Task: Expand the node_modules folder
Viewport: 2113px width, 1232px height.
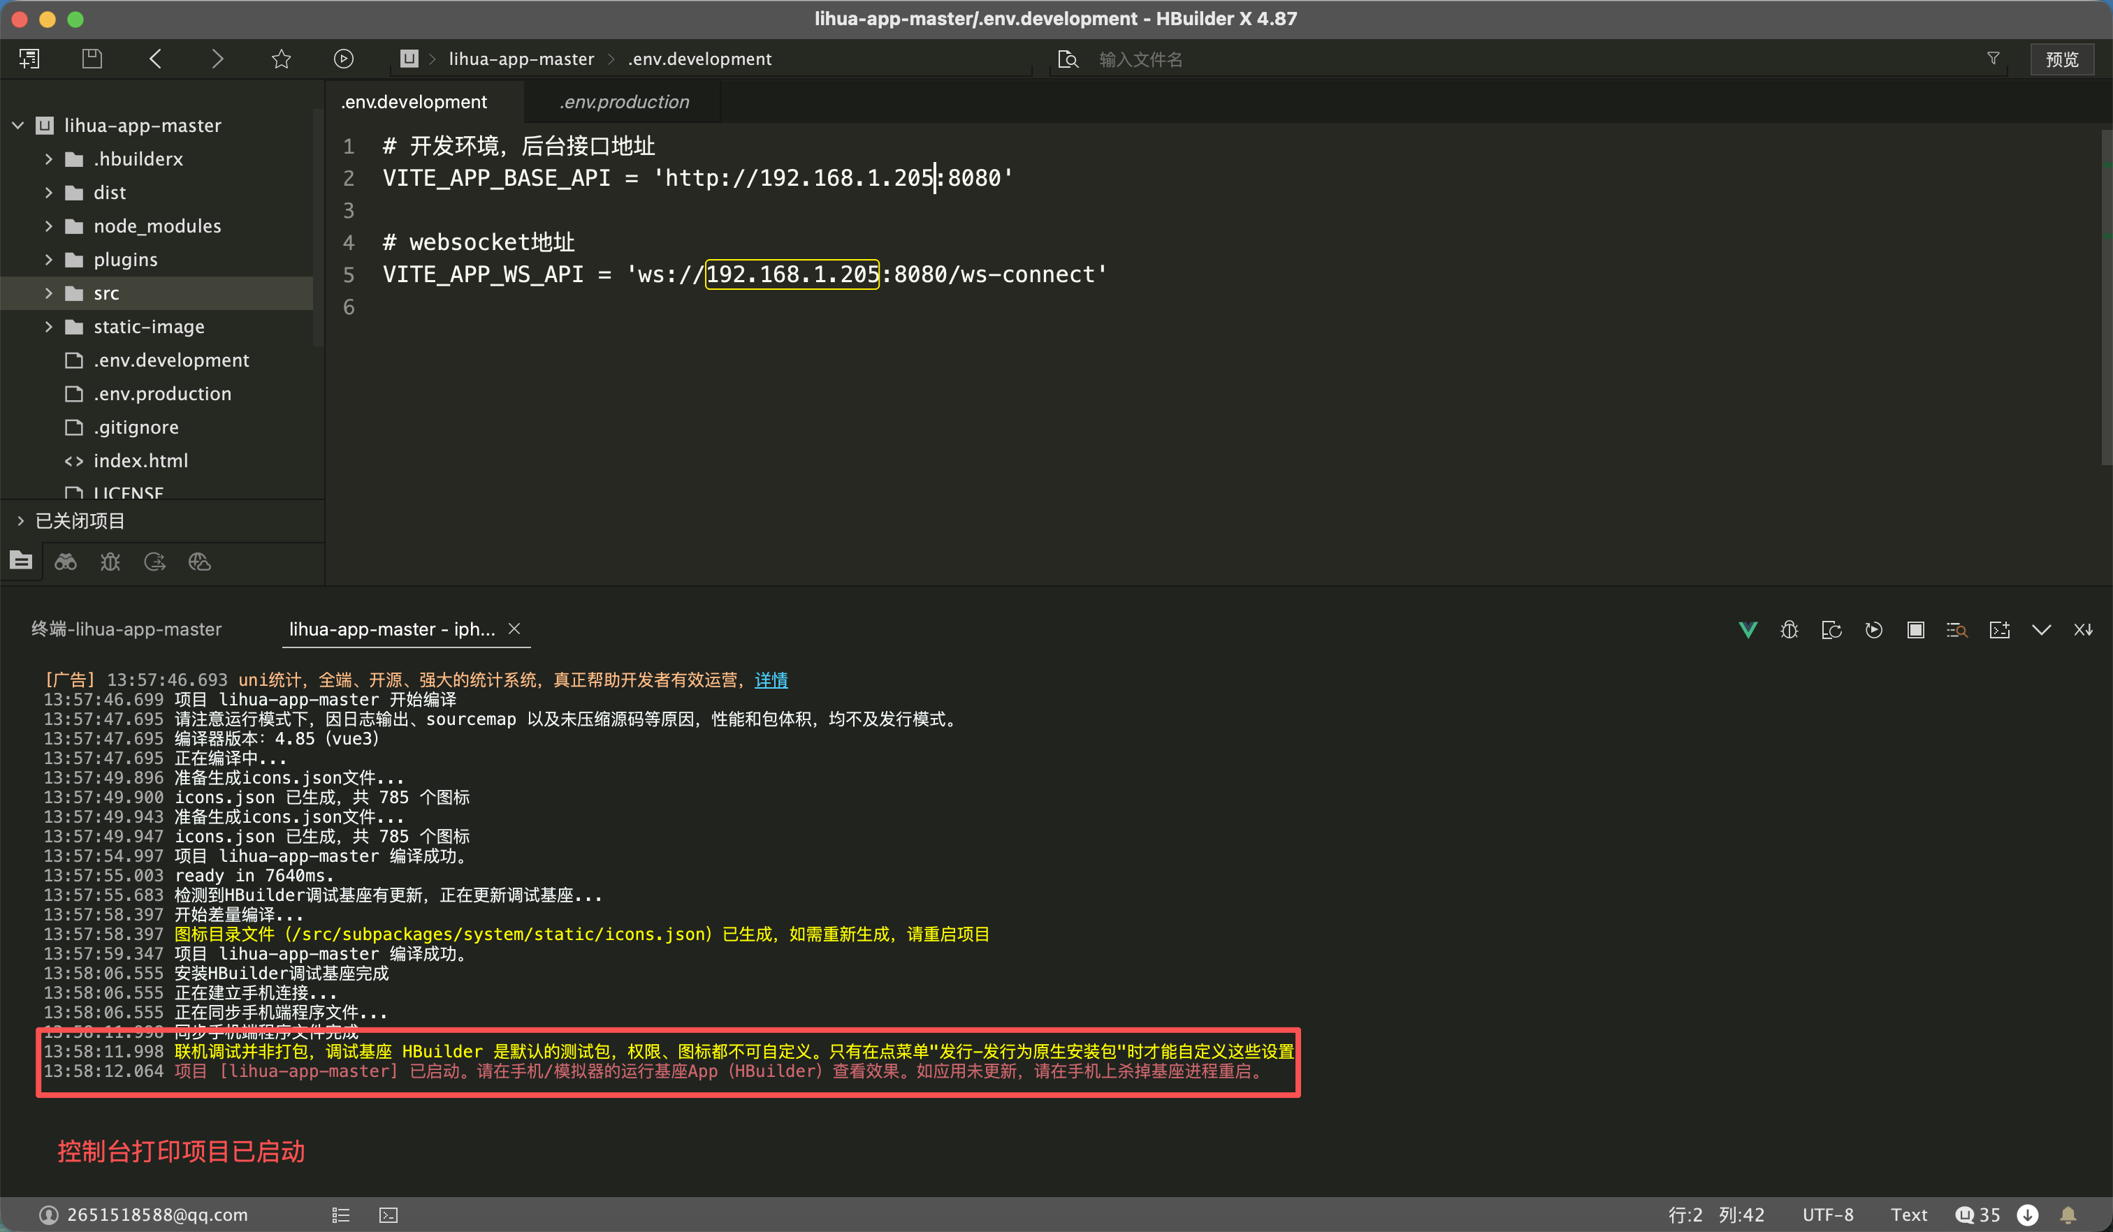Action: click(x=49, y=226)
